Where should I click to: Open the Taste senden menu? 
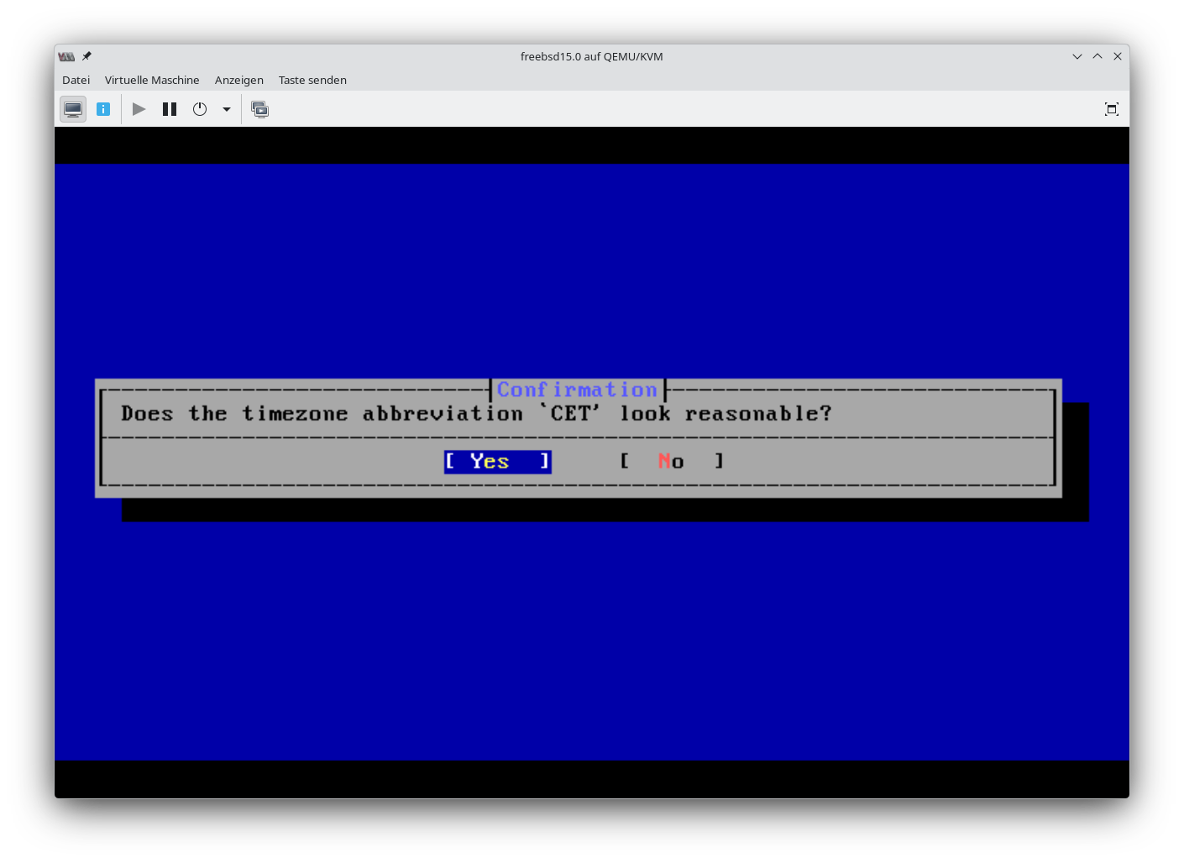(x=312, y=80)
